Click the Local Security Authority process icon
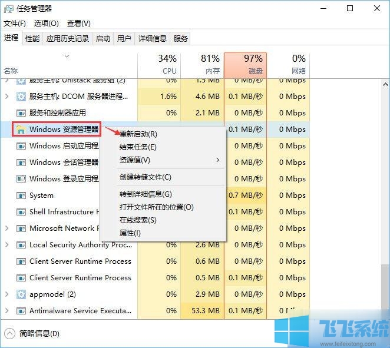 tap(21, 245)
